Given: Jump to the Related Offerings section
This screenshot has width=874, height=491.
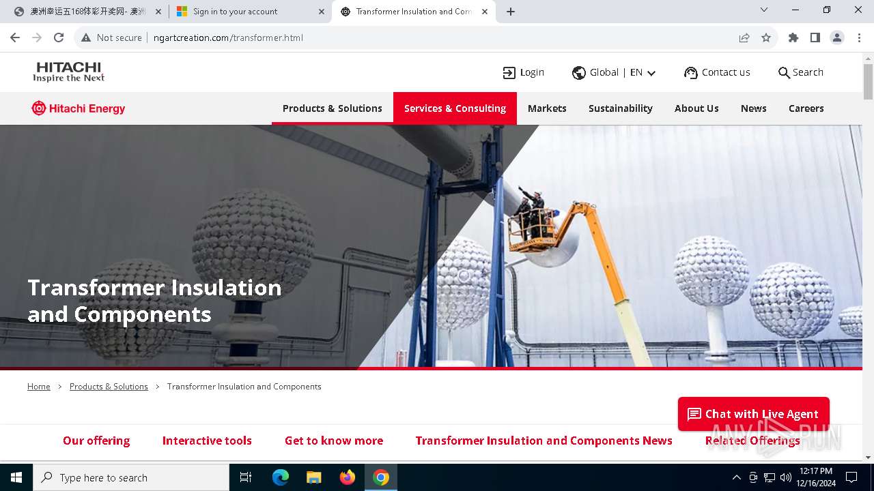Looking at the screenshot, I should click(x=752, y=441).
